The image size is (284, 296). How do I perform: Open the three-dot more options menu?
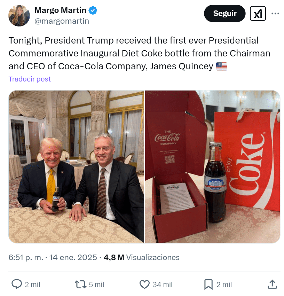click(275, 14)
